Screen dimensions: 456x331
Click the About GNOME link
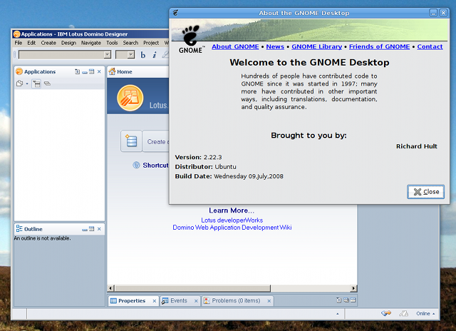(235, 46)
